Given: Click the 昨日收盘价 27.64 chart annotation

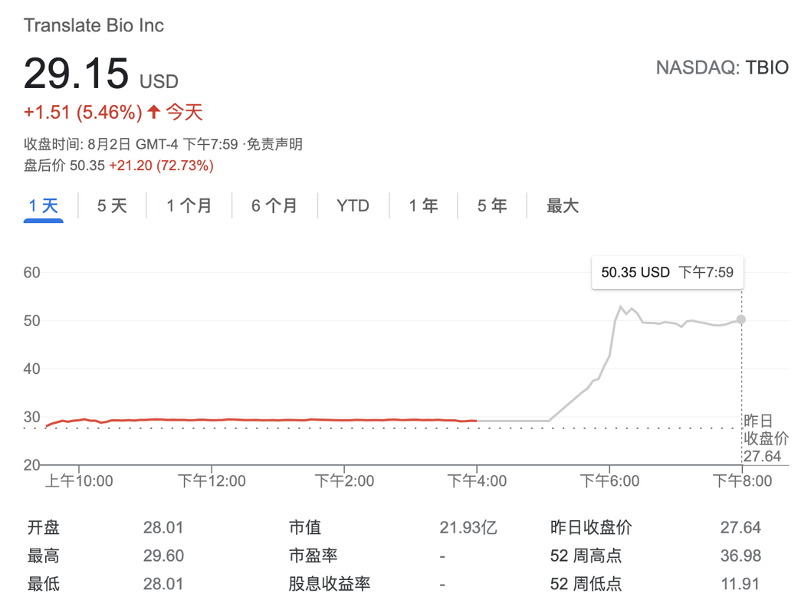Looking at the screenshot, I should (765, 438).
